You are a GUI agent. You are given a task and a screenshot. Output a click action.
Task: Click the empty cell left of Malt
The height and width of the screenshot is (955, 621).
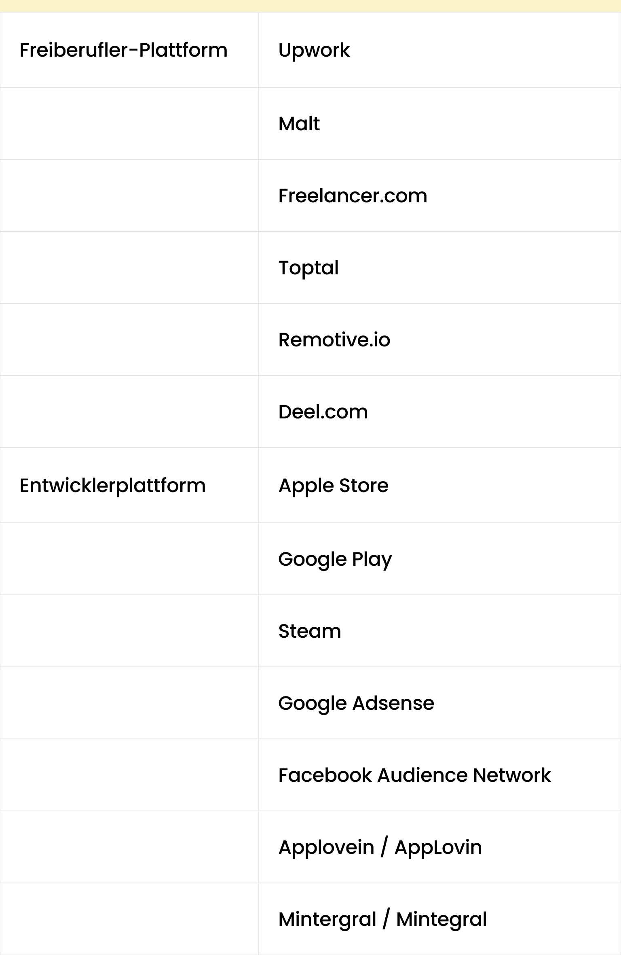tap(129, 123)
